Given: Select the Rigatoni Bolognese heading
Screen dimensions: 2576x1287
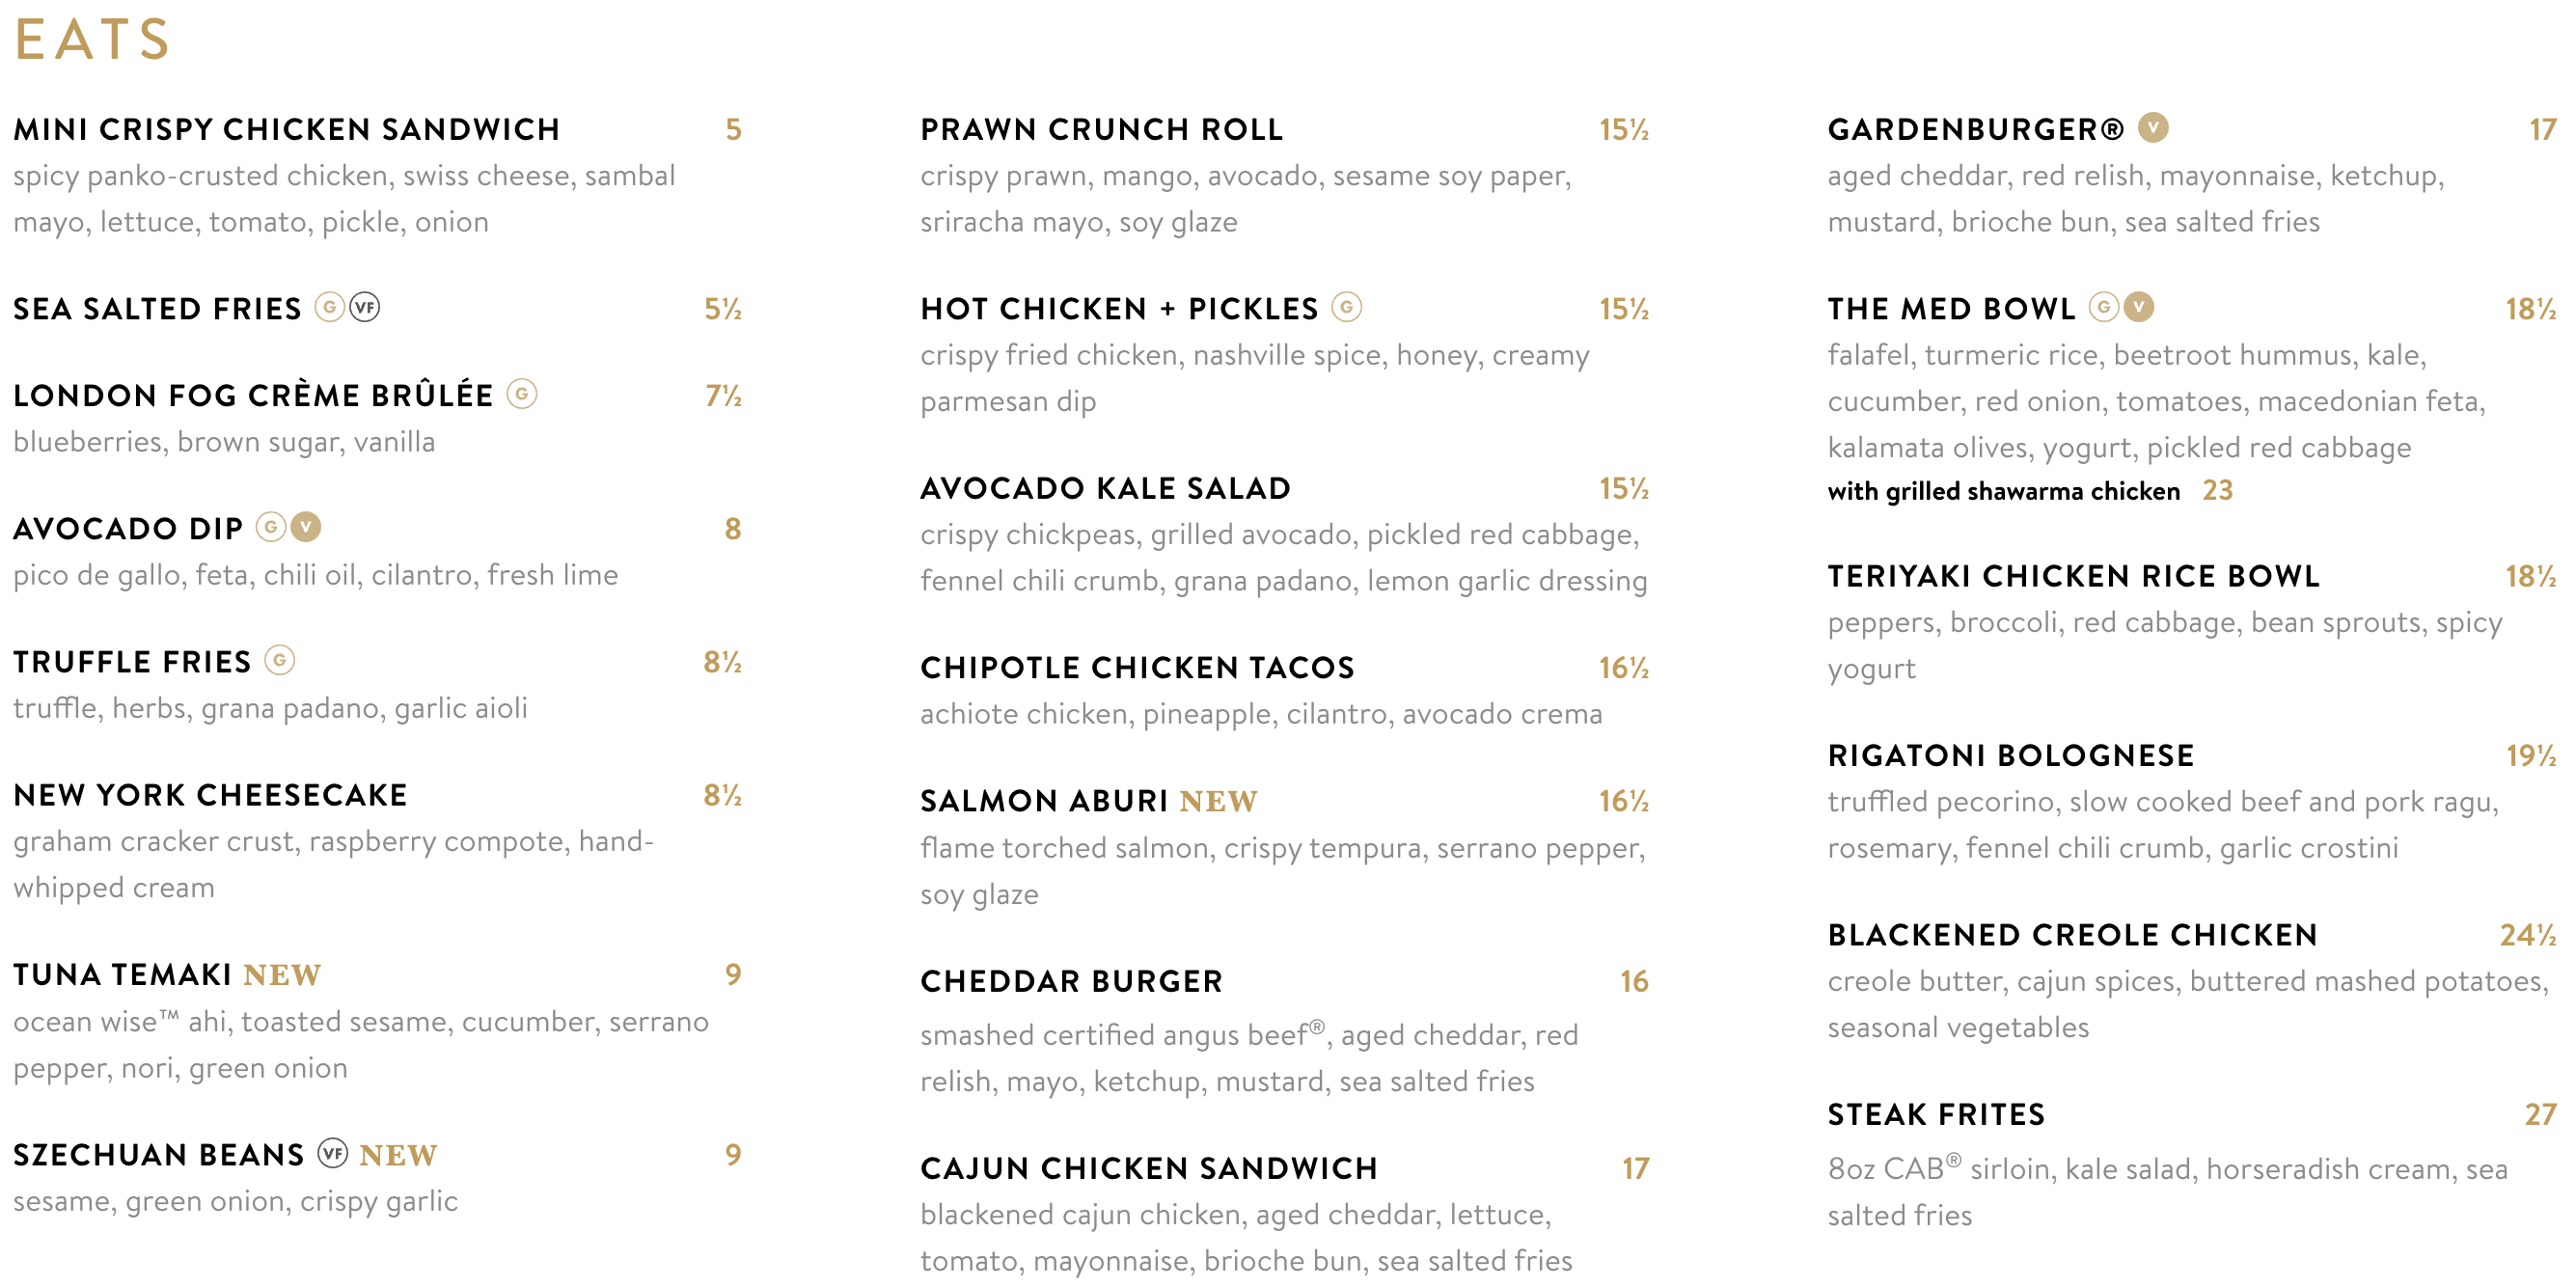Looking at the screenshot, I should tap(2010, 755).
